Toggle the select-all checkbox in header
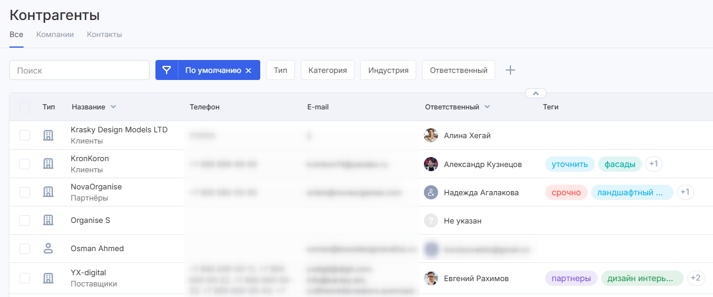This screenshot has height=297, width=713. [25, 107]
